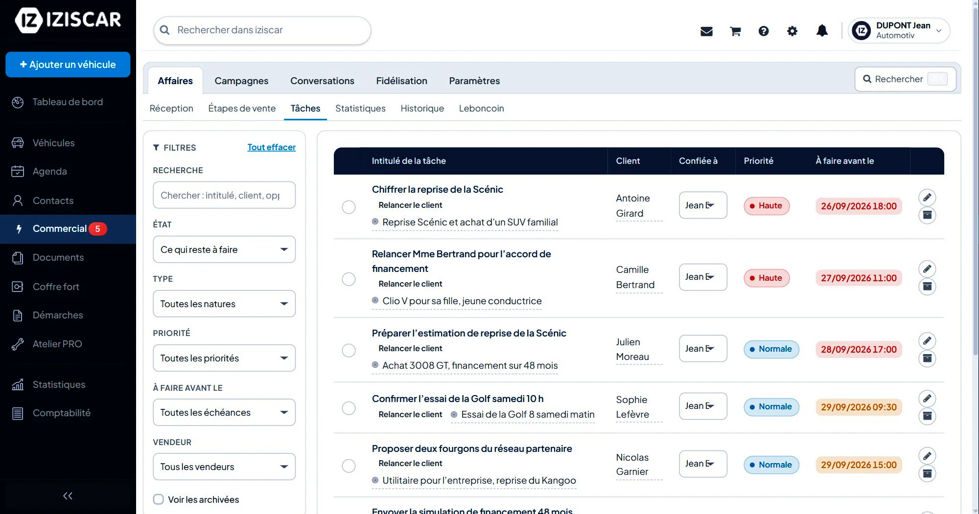Image resolution: width=979 pixels, height=514 pixels.
Task: Collapse the sidebar with the double chevron
Action: (68, 496)
